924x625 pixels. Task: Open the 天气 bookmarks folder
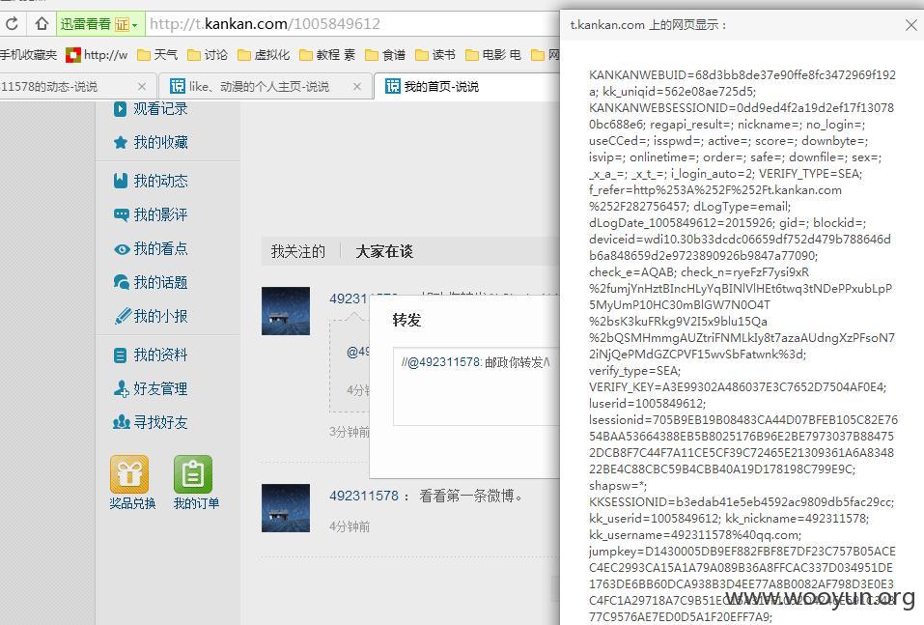coord(157,55)
